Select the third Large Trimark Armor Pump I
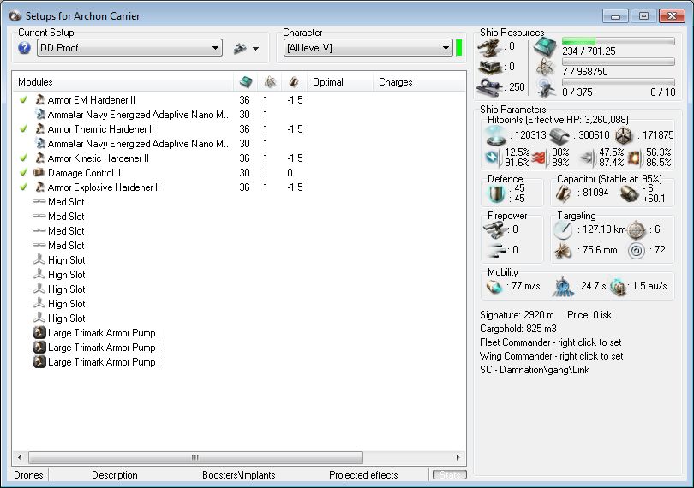The width and height of the screenshot is (694, 488). click(239, 362)
